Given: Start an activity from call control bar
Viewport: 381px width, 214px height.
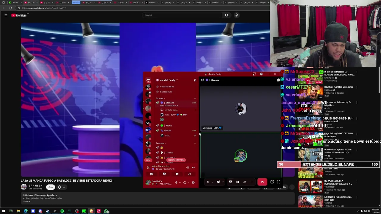Looking at the screenshot, I should click(238, 182).
